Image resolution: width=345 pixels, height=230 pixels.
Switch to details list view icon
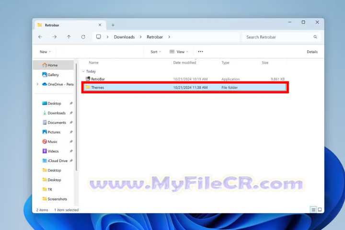click(x=313, y=210)
